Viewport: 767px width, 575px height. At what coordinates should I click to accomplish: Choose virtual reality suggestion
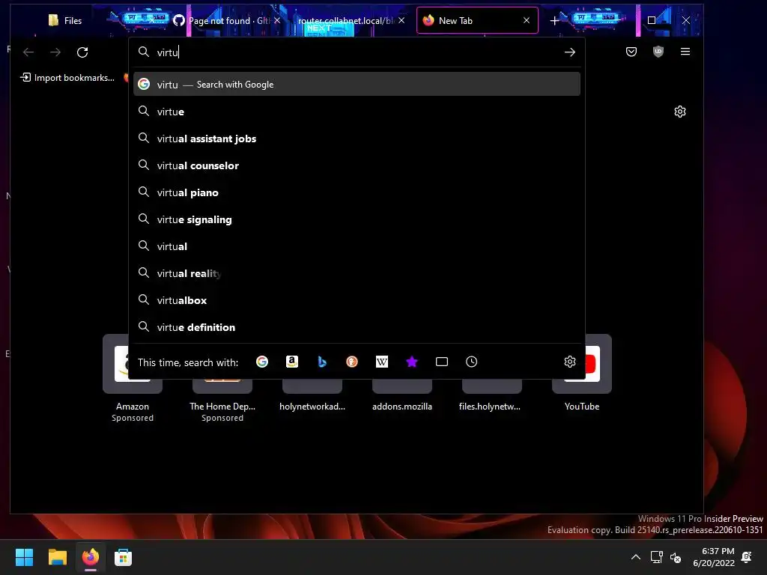(357, 273)
